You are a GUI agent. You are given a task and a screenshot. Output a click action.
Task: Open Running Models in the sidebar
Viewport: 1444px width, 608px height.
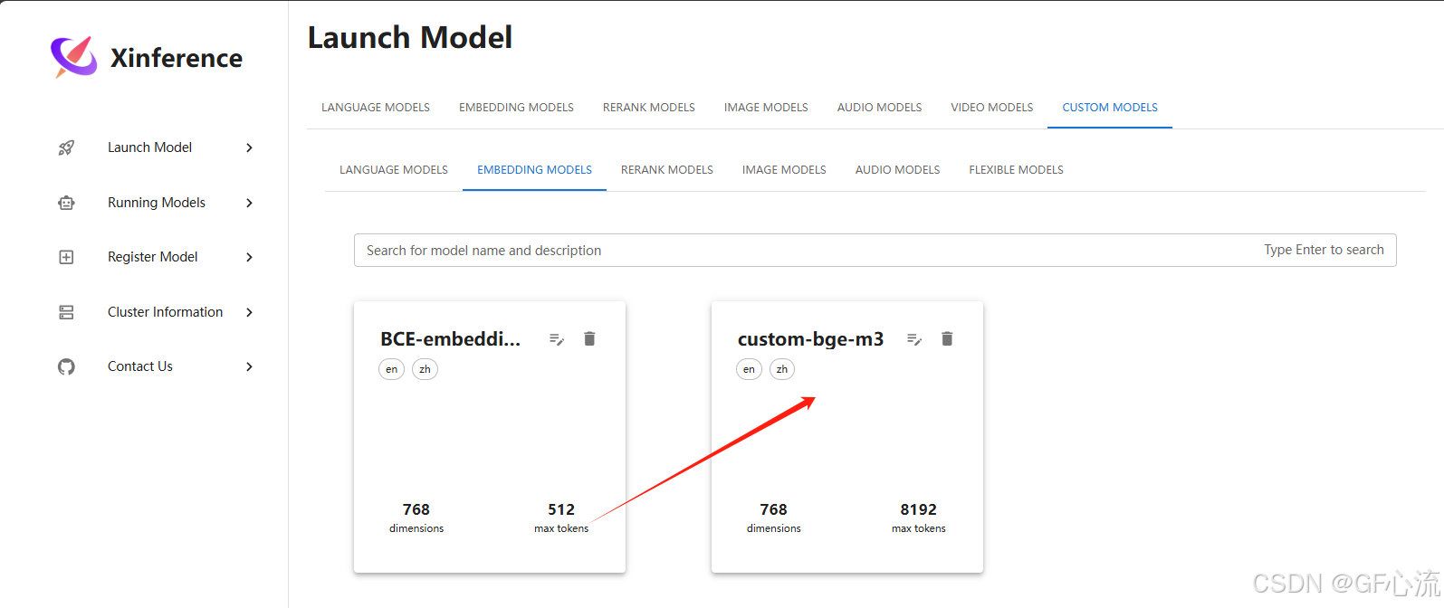(x=157, y=203)
